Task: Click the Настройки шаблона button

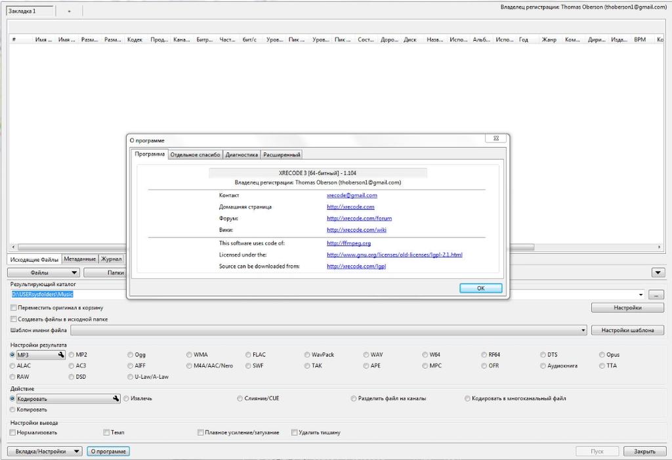Action: coord(627,331)
